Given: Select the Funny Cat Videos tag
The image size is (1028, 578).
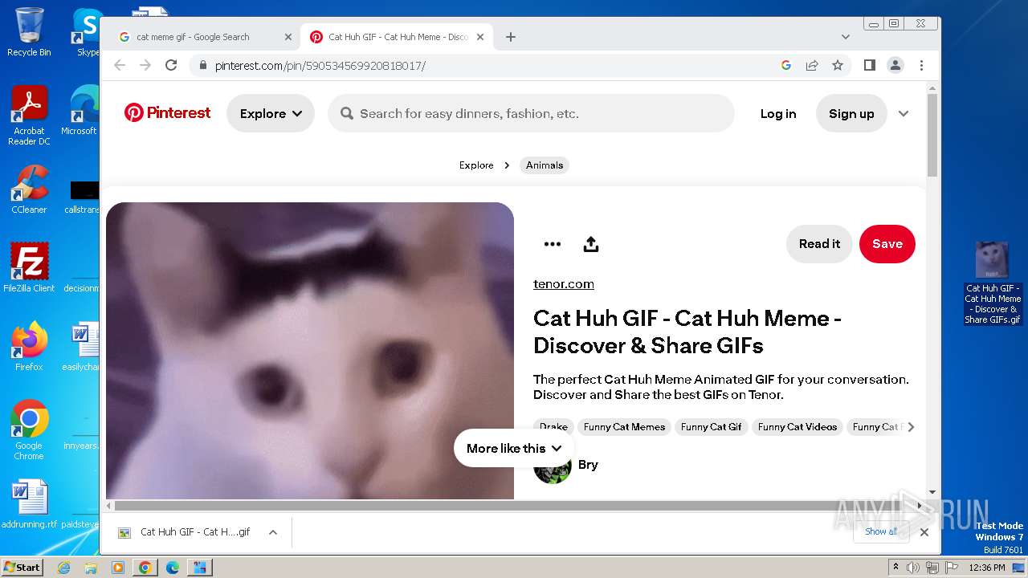Looking at the screenshot, I should pos(798,427).
